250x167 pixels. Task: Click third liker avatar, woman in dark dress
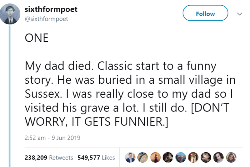tap(155, 157)
